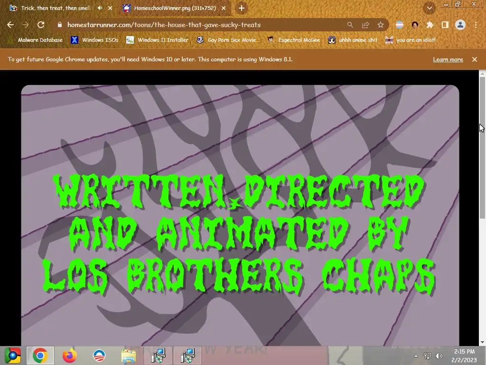Screen dimensions: 486x365
Task: Open a new tab with plus button
Action: [242, 8]
